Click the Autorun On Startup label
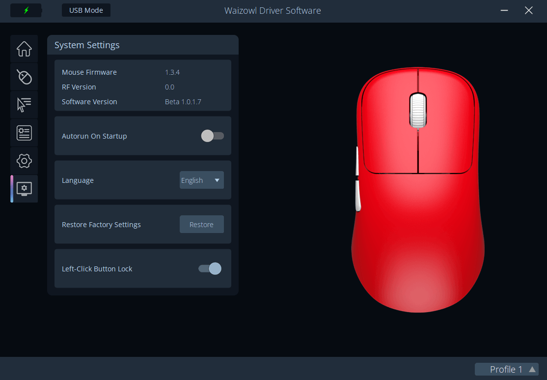 [x=94, y=136]
